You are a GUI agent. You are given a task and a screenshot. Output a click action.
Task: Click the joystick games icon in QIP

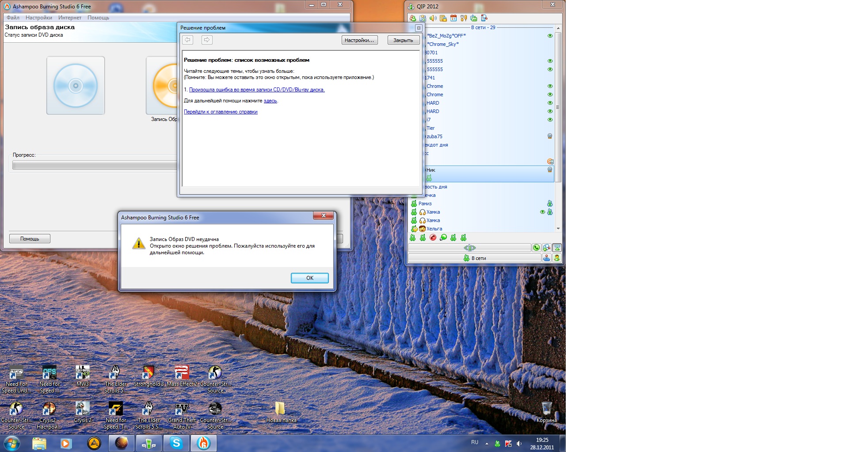coord(546,258)
